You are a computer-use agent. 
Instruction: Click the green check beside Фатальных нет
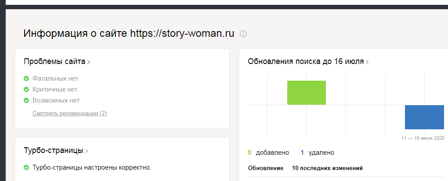coord(26,78)
